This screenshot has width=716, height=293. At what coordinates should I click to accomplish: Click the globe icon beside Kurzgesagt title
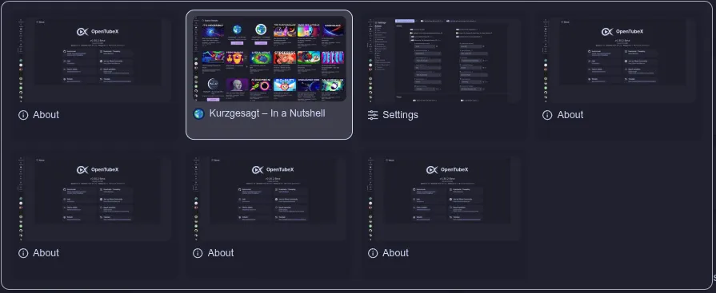point(198,114)
